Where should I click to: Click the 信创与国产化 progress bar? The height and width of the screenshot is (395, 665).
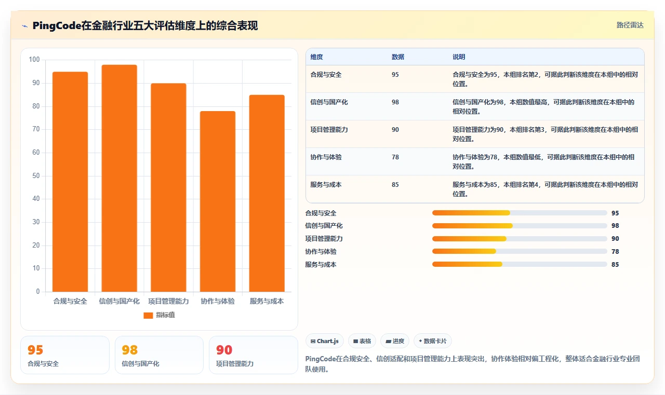click(x=520, y=226)
